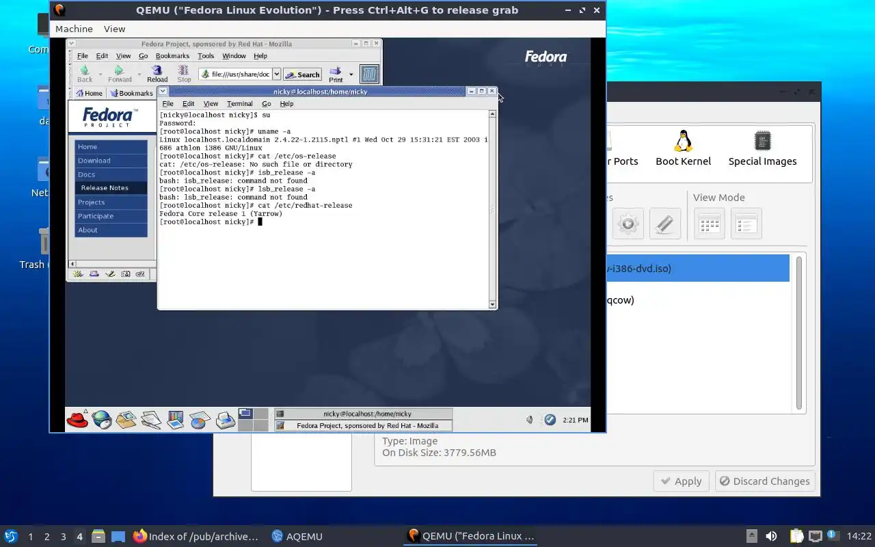
Task: Open the Print options dropdown arrow
Action: (x=351, y=74)
